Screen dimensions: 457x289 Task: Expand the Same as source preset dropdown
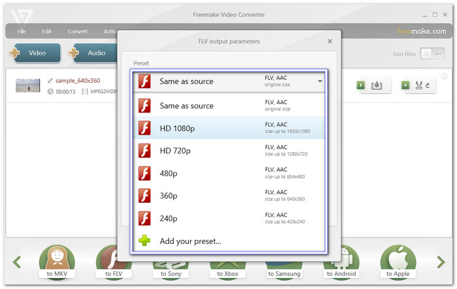tap(320, 82)
